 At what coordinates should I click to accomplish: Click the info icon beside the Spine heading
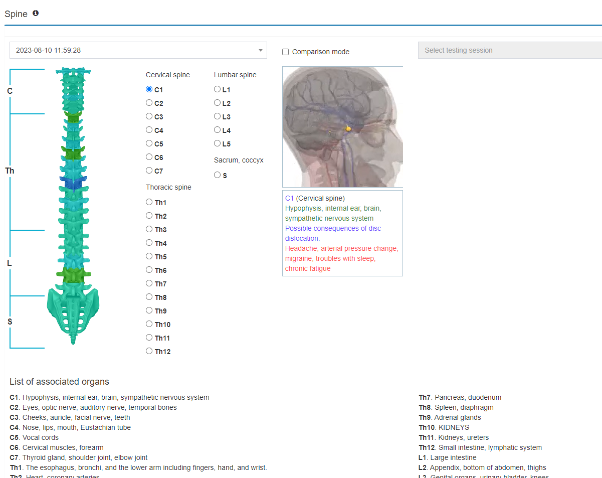pos(35,14)
